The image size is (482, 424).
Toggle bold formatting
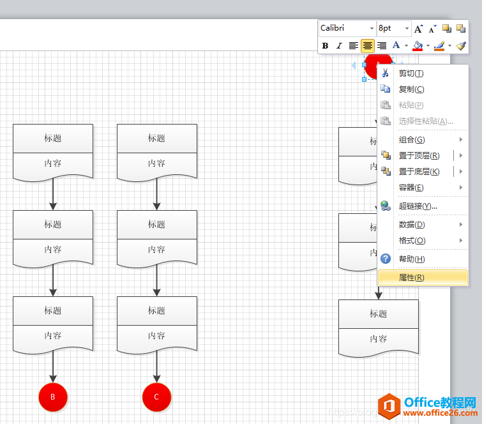(x=325, y=46)
